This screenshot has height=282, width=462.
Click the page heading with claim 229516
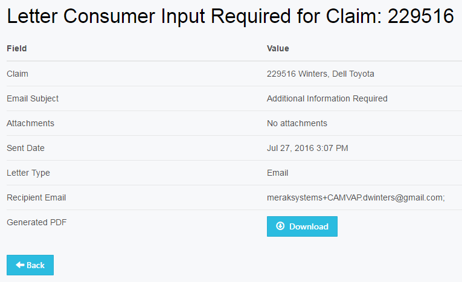coord(230,17)
